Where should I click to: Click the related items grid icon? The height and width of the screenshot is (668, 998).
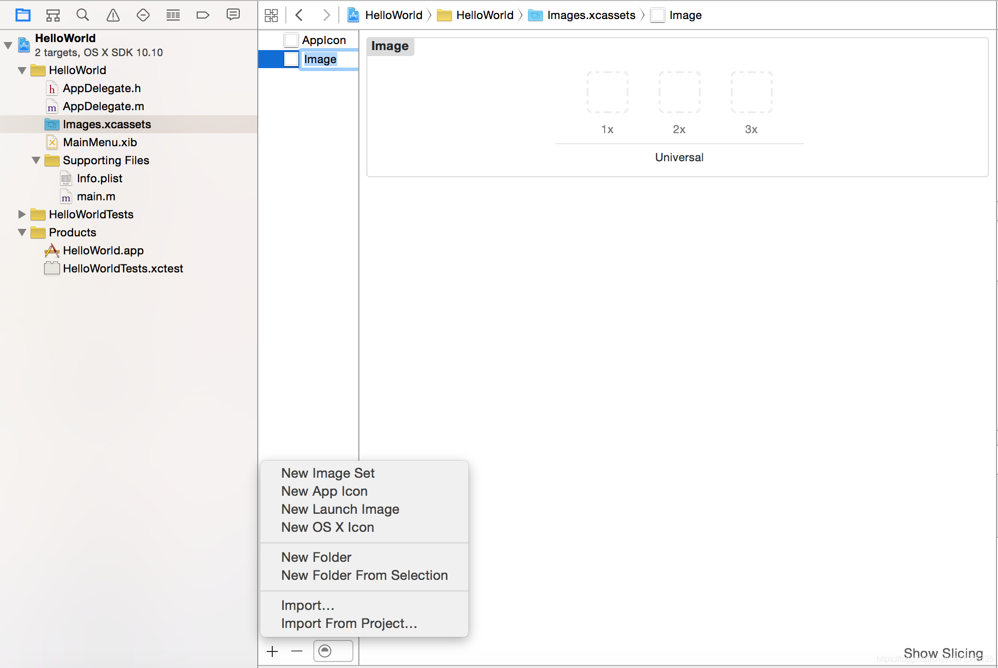(x=271, y=15)
